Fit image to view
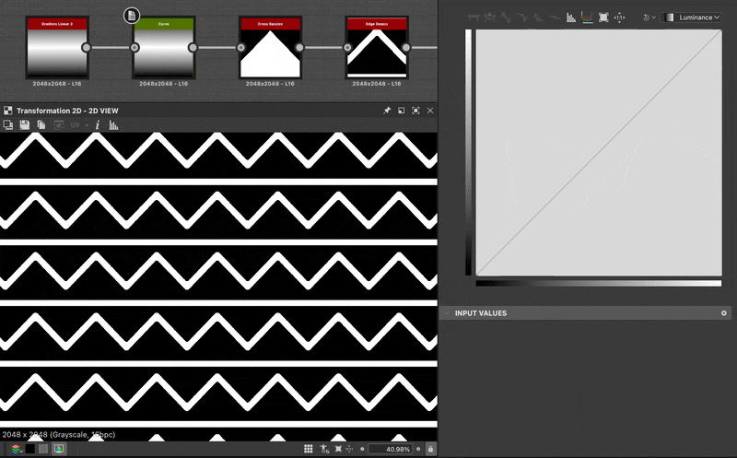 tap(338, 449)
